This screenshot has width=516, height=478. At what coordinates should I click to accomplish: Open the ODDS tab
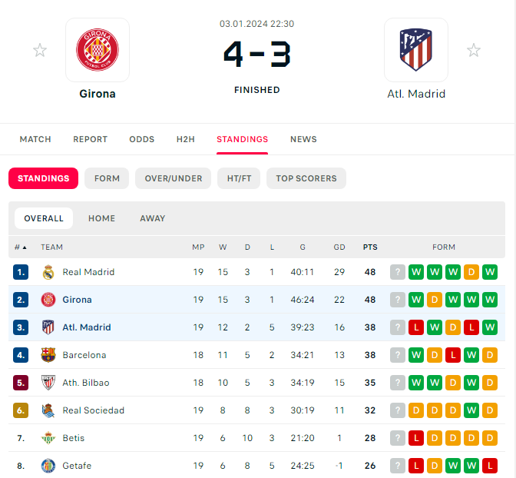[x=142, y=139]
